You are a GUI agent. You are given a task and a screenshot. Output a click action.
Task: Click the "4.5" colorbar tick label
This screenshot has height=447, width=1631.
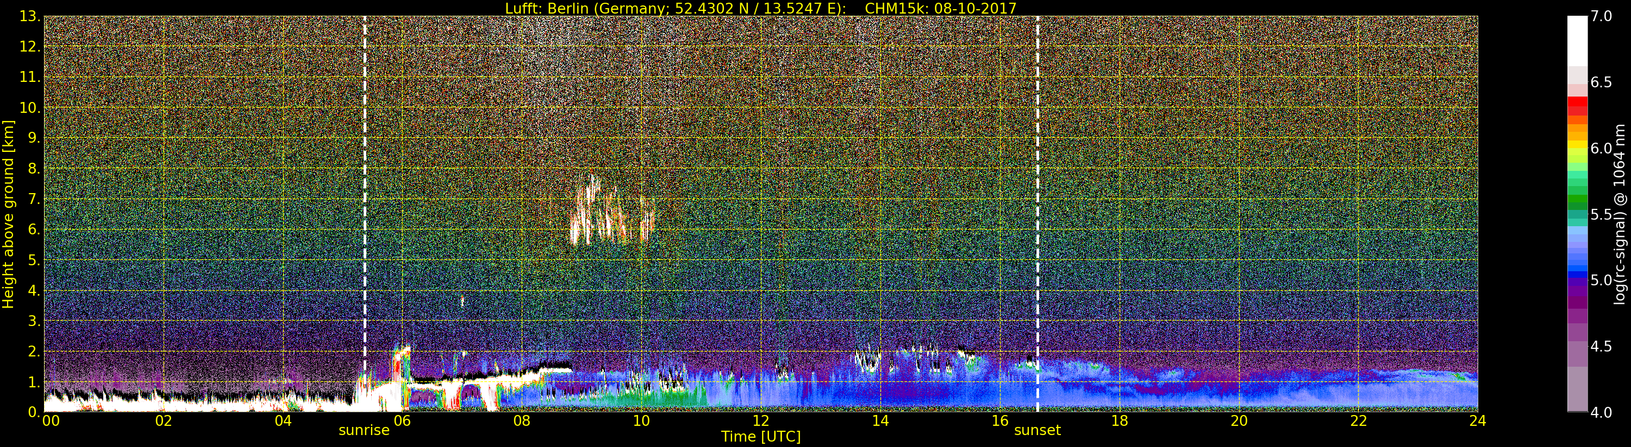click(x=1601, y=347)
